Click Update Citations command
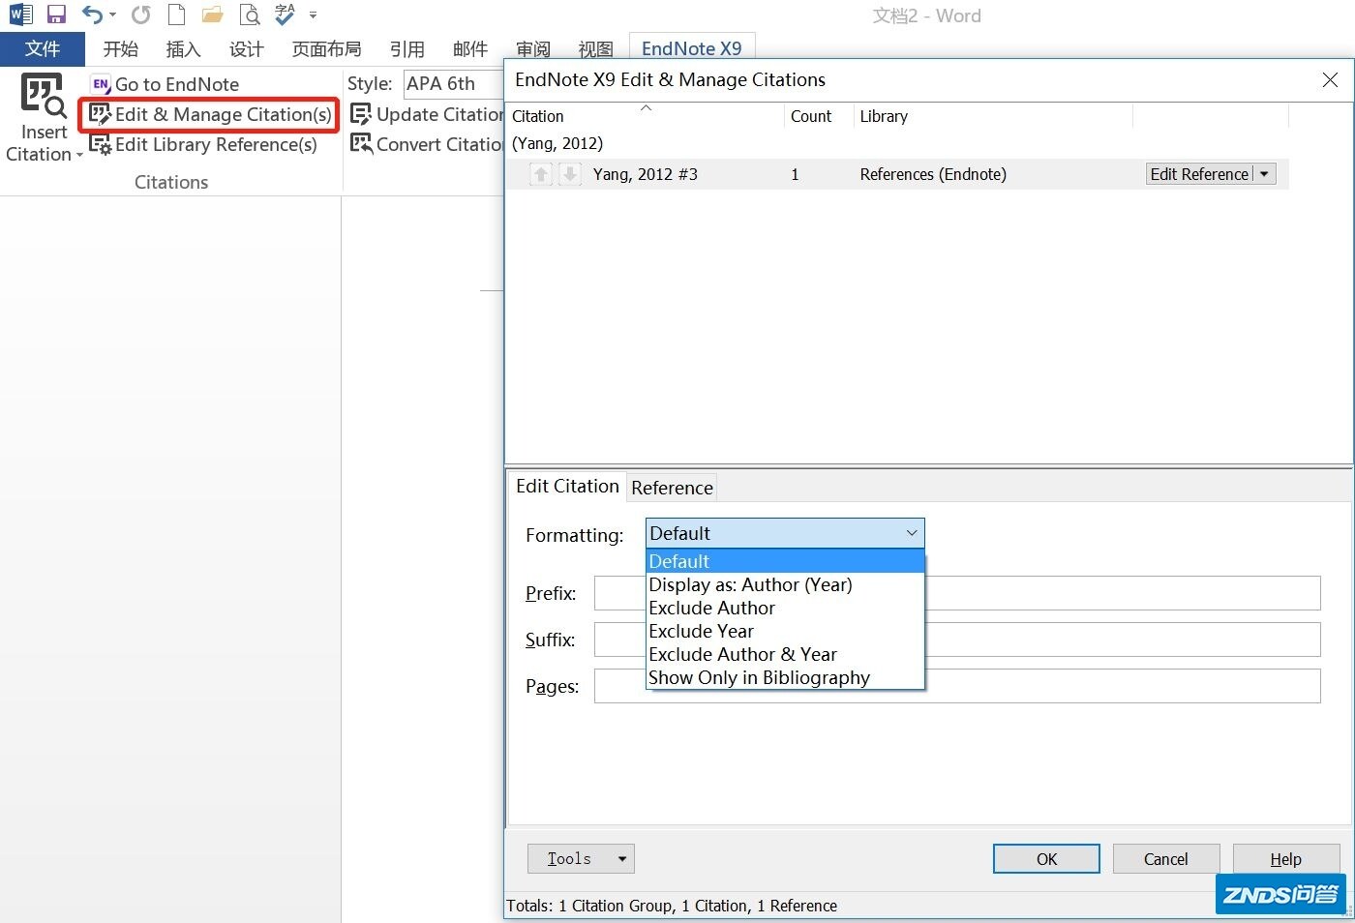Screen dimensions: 1355x923 coord(427,114)
